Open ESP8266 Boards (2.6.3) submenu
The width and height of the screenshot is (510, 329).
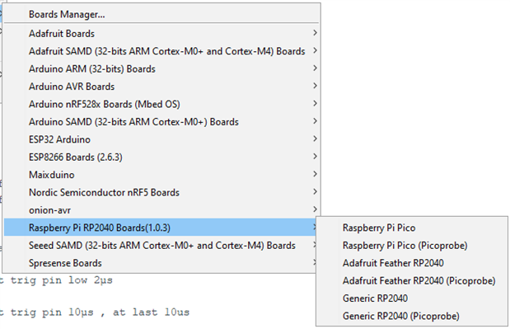[x=161, y=157]
